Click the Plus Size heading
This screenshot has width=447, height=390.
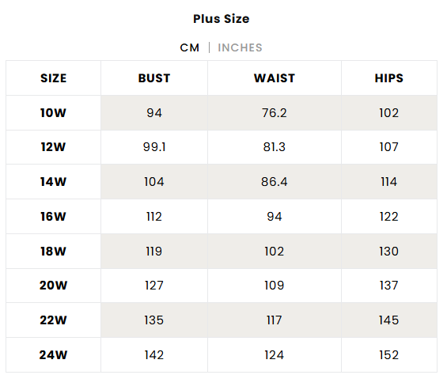coord(222,19)
